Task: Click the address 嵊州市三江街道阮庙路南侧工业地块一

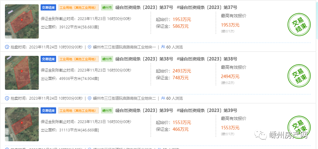Action: 124,47
